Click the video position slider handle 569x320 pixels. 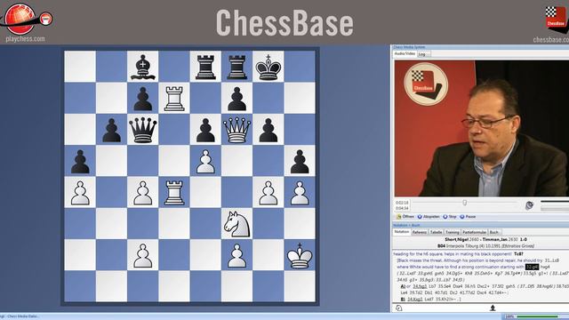pyautogui.click(x=464, y=203)
